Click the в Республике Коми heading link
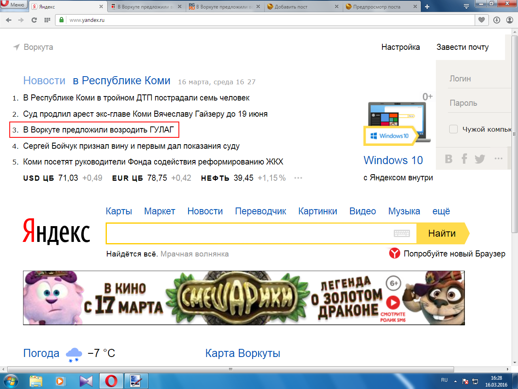 click(x=122, y=81)
